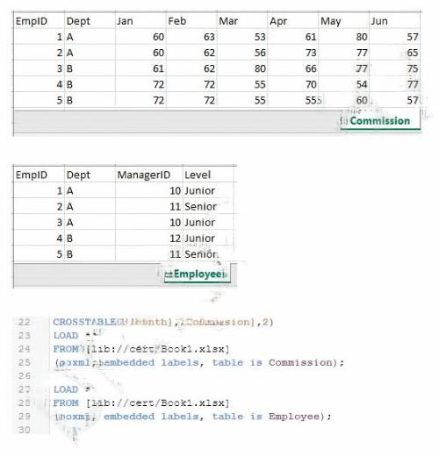This screenshot has height=456, width=439.
Task: Select the Jun column header cell
Action: click(x=395, y=21)
